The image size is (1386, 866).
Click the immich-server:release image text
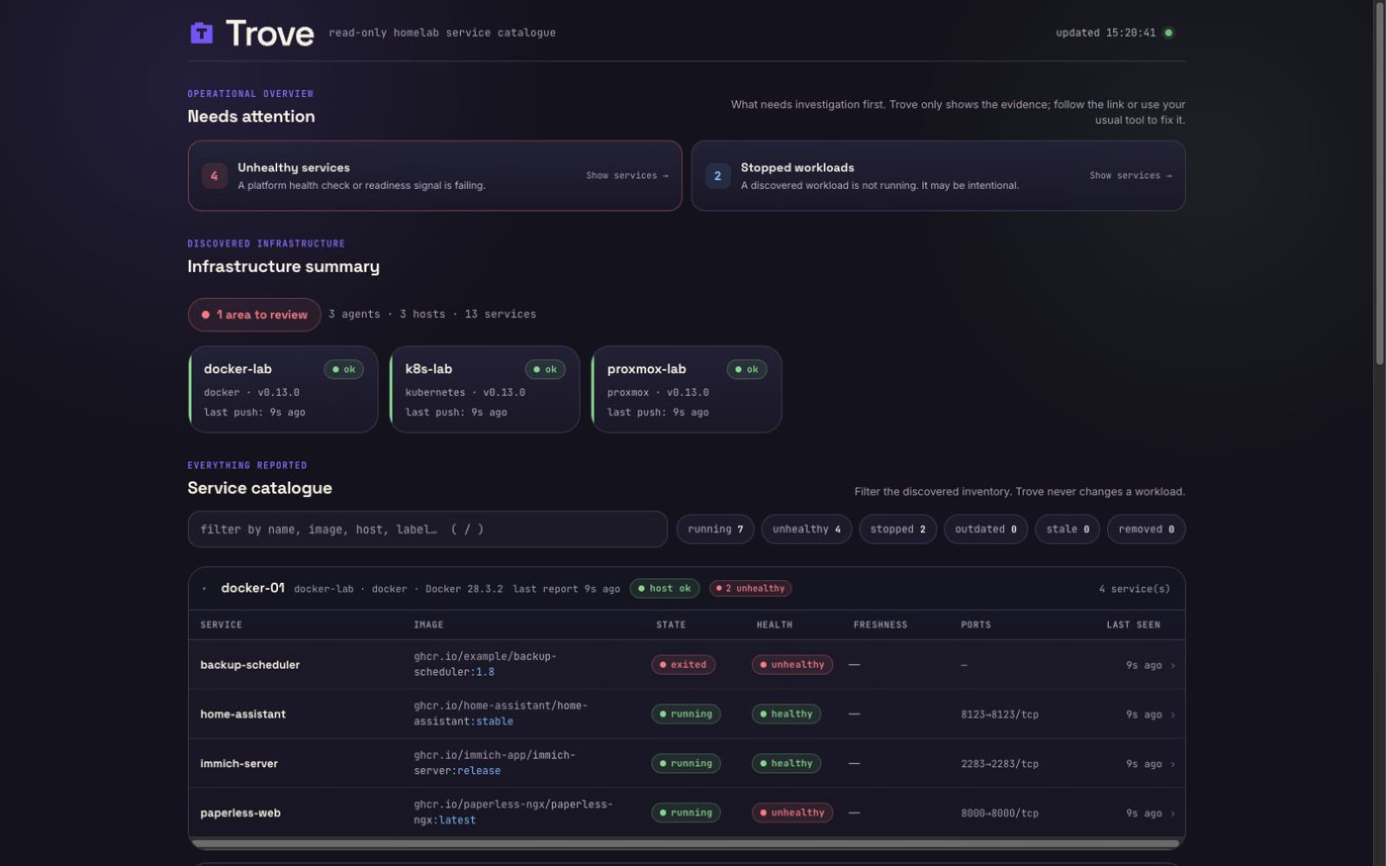pos(495,763)
